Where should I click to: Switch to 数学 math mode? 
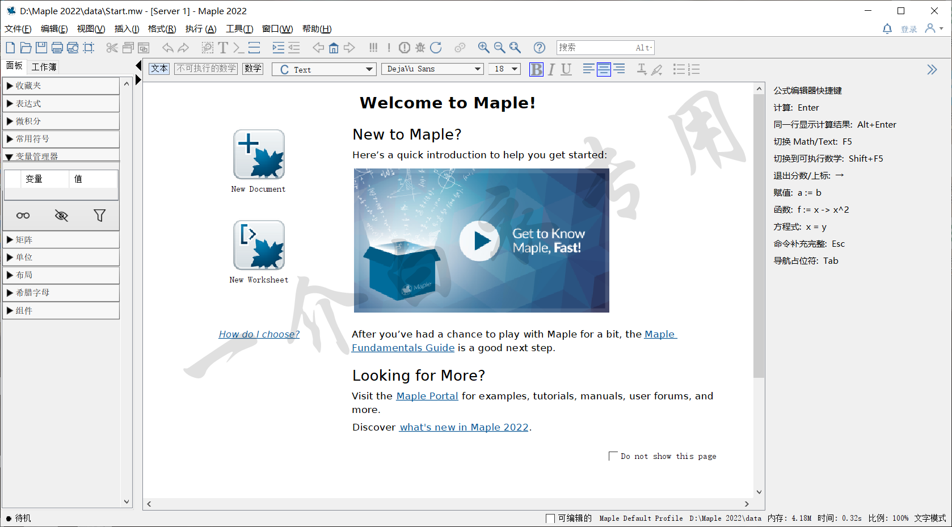tap(253, 69)
